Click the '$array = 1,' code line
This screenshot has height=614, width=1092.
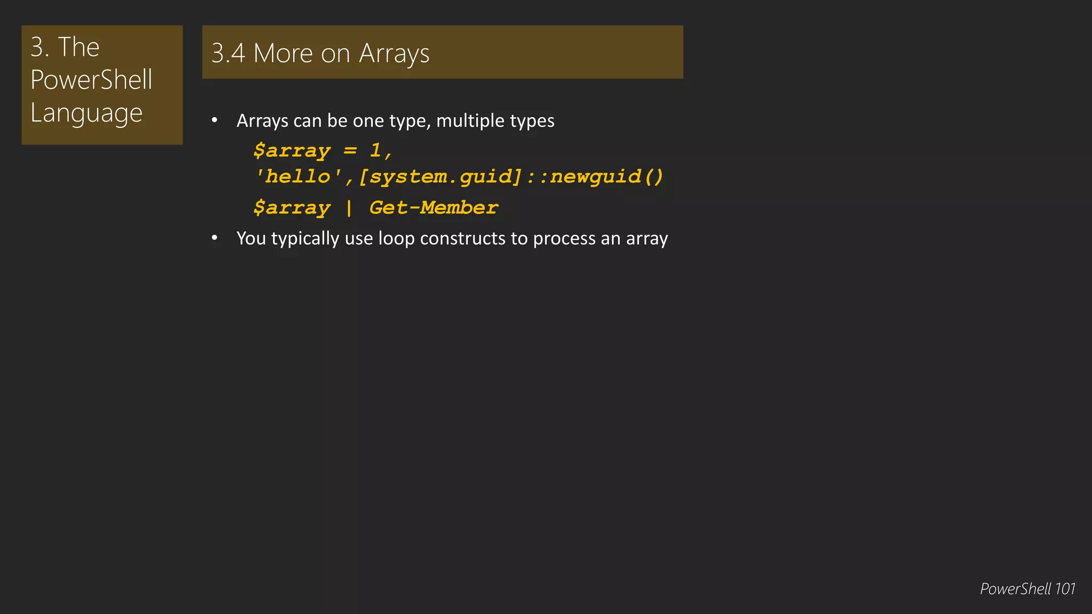[x=323, y=151]
